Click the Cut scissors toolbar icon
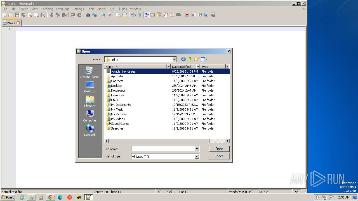Viewport: 358px width, 201px height. 51,15
